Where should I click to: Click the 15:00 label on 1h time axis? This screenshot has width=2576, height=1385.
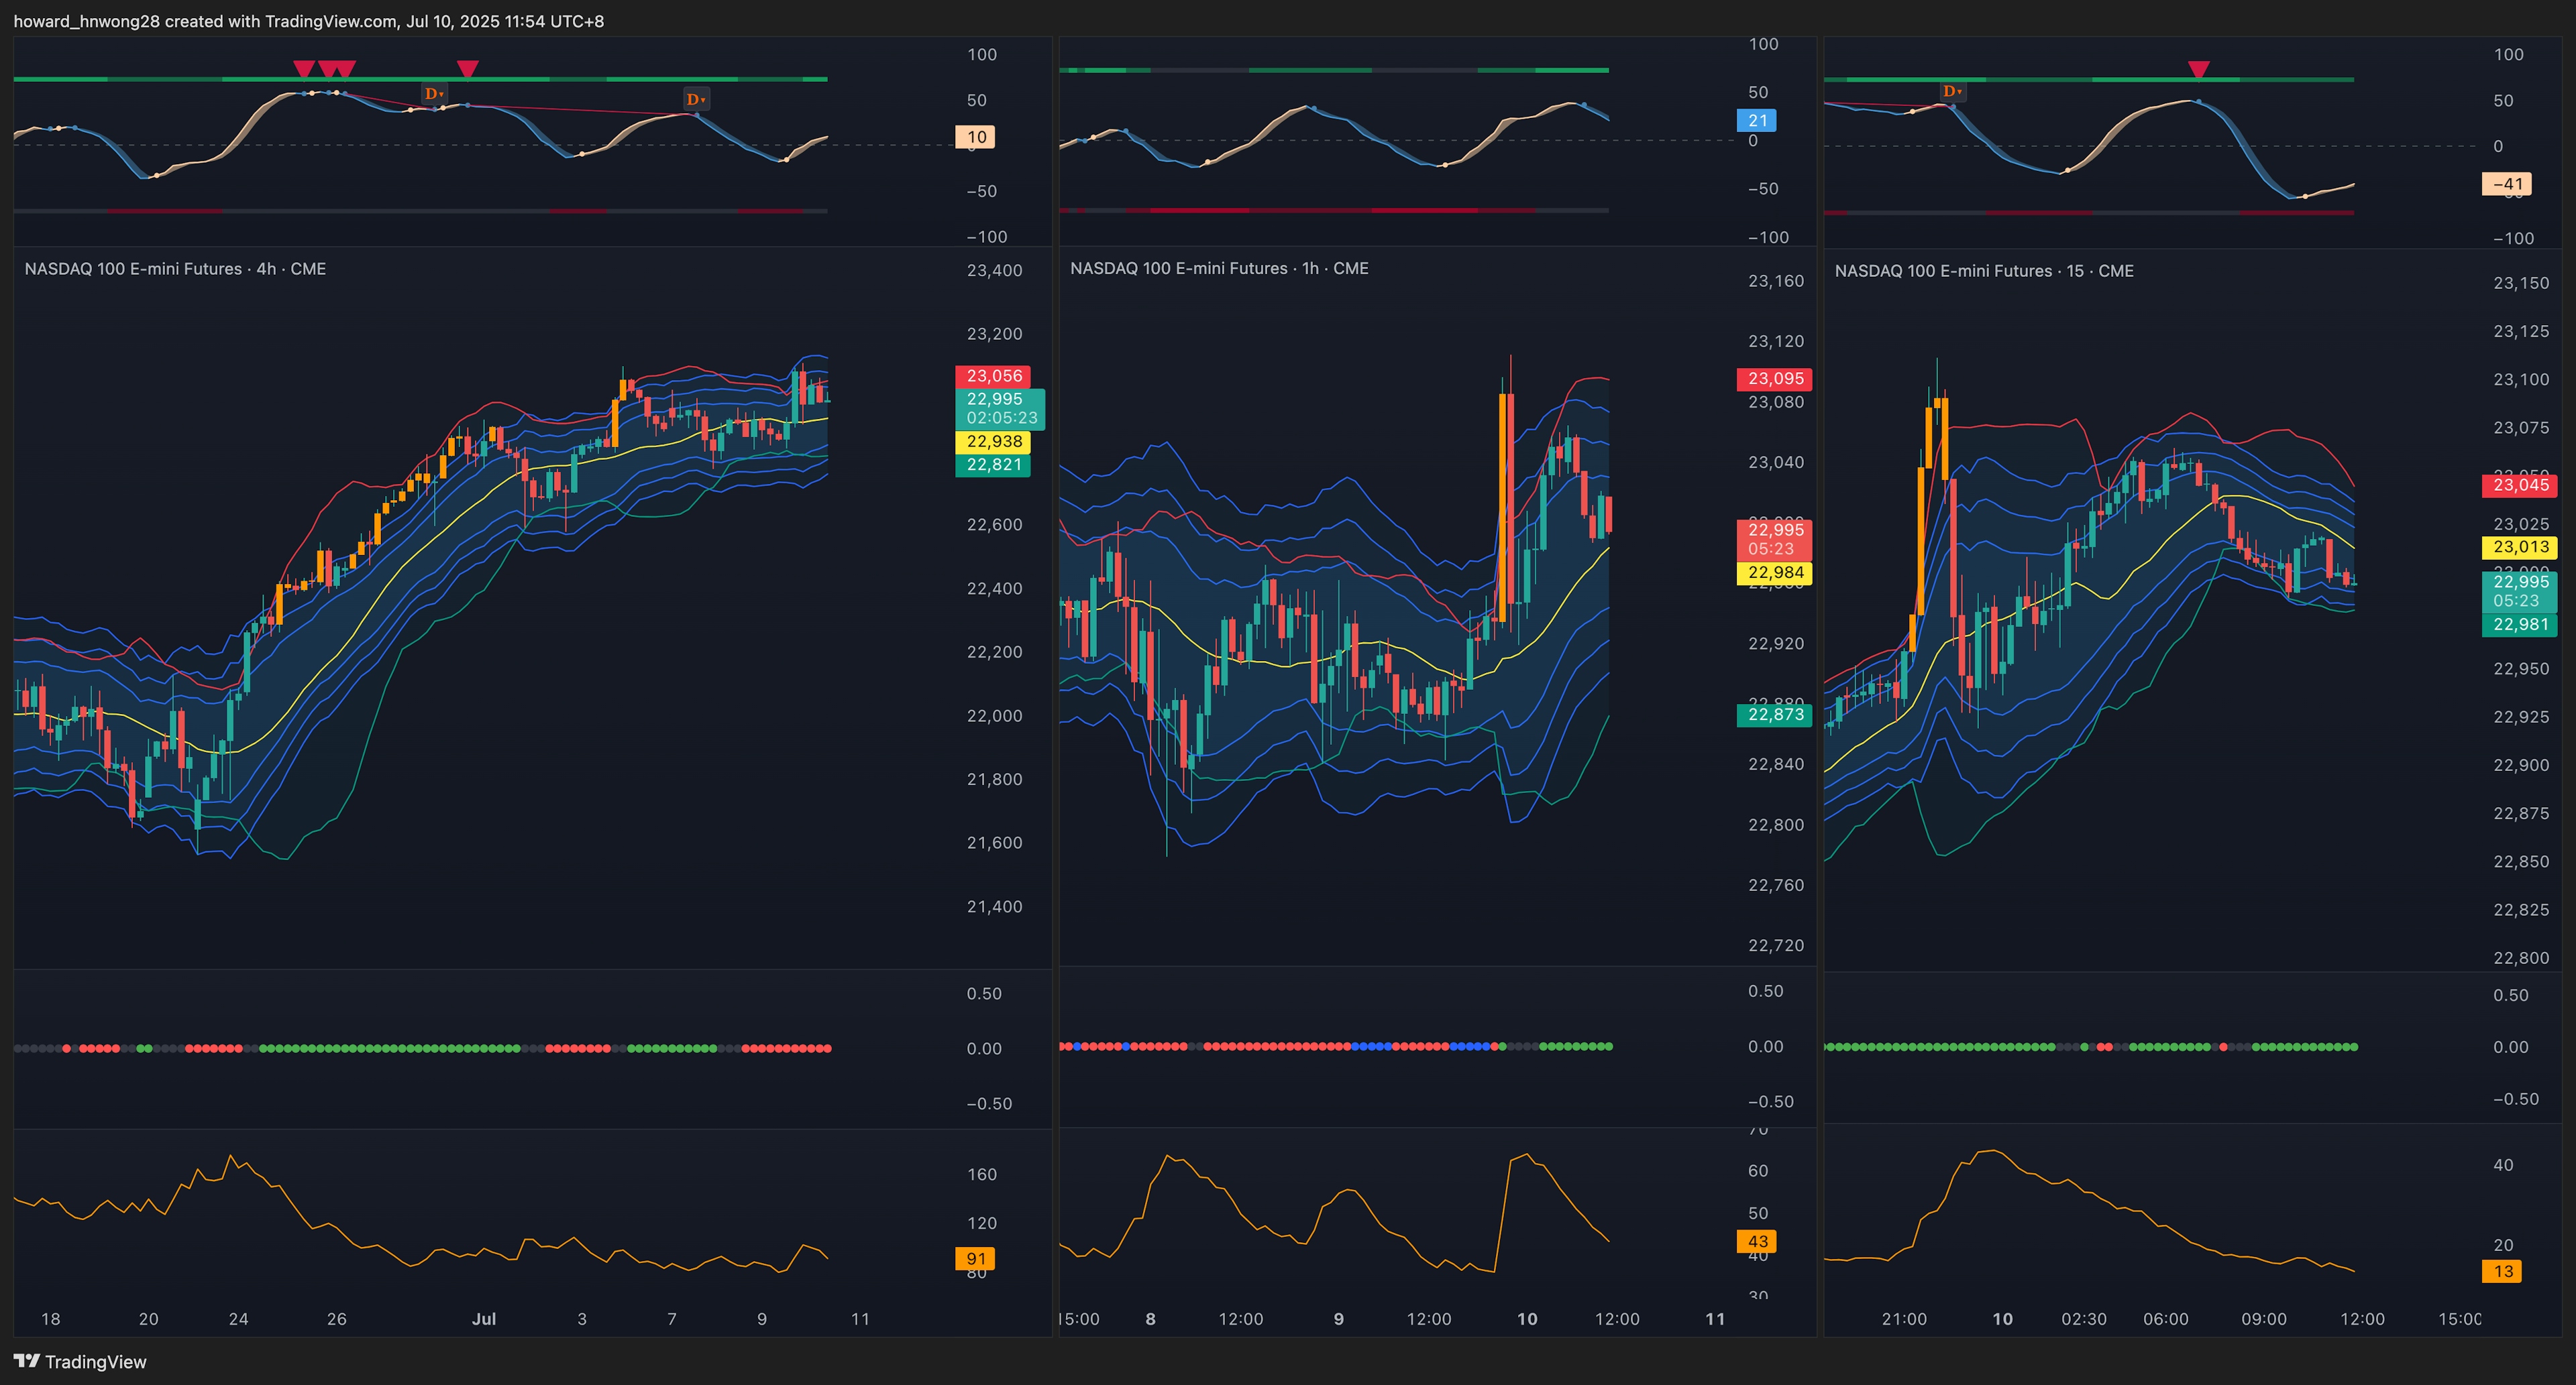pos(1080,1319)
